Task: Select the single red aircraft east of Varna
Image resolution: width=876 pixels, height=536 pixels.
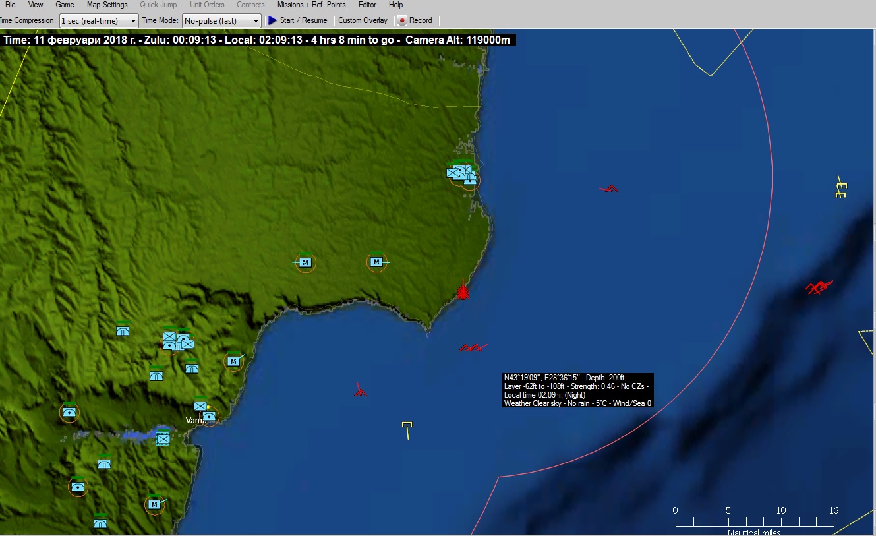Action: click(360, 390)
